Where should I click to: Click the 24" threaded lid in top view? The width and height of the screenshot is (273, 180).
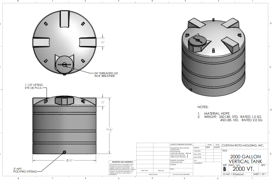64,65
